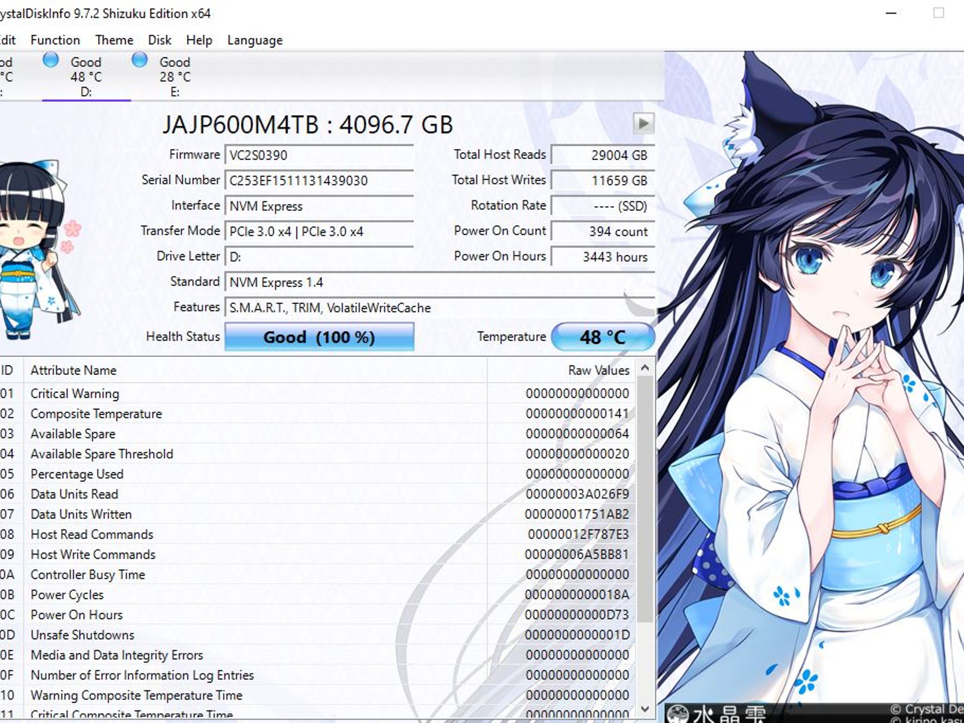Click the Power On Count value 394 count

603,231
